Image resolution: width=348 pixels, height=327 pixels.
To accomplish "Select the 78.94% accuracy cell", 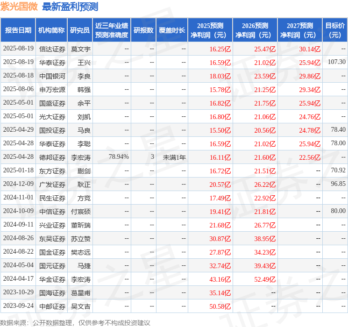I will [119, 157].
